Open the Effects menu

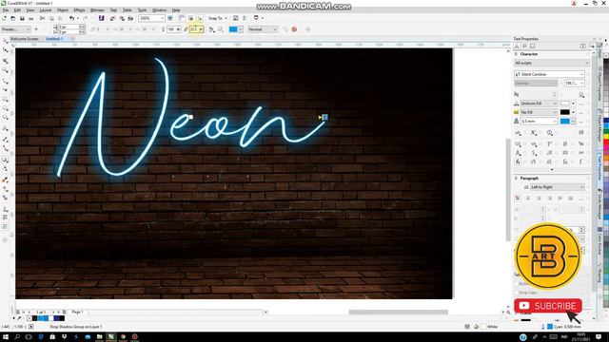click(79, 10)
